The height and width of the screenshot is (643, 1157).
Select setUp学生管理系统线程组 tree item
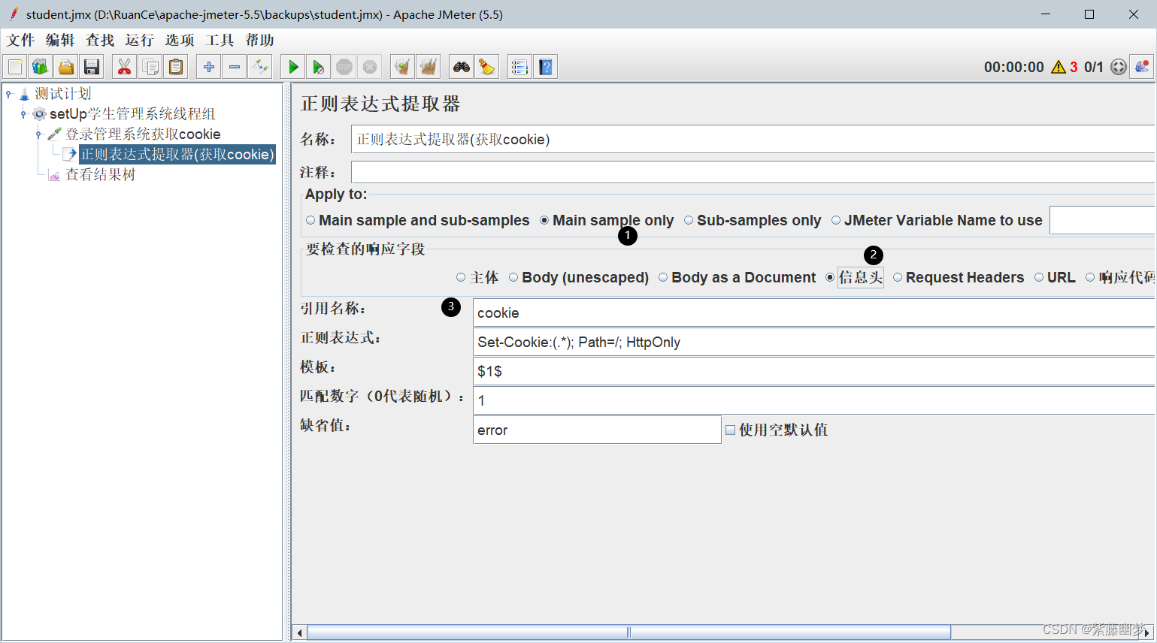(x=132, y=114)
